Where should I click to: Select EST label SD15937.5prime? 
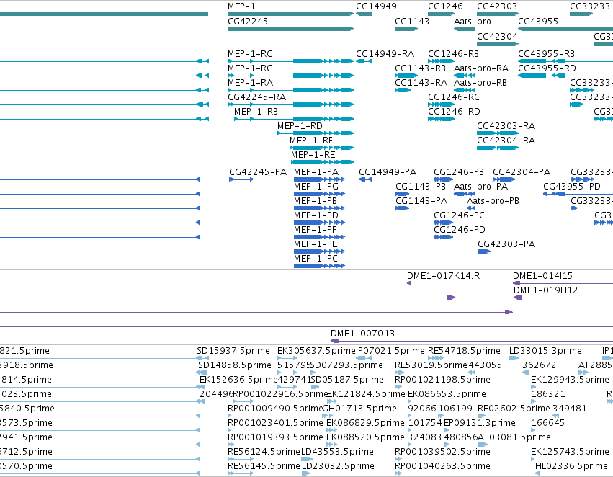tap(233, 351)
